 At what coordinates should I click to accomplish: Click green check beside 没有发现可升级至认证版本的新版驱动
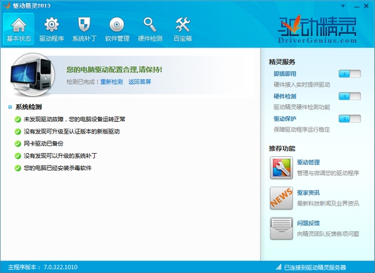tap(18, 131)
